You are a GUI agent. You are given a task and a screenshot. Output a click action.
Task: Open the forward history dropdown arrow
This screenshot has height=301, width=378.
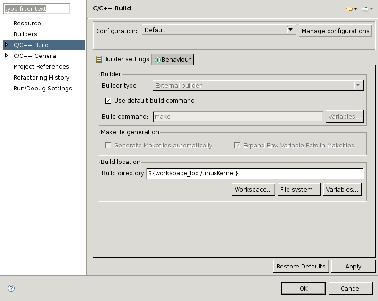[x=371, y=9]
